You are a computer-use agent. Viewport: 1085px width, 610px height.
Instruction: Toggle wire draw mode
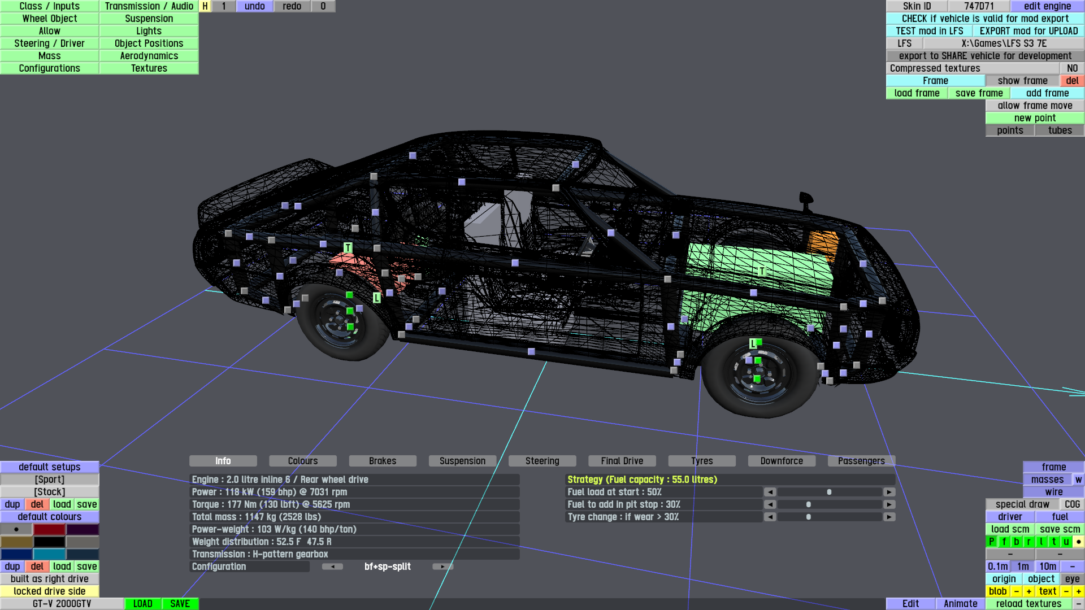coord(1053,492)
